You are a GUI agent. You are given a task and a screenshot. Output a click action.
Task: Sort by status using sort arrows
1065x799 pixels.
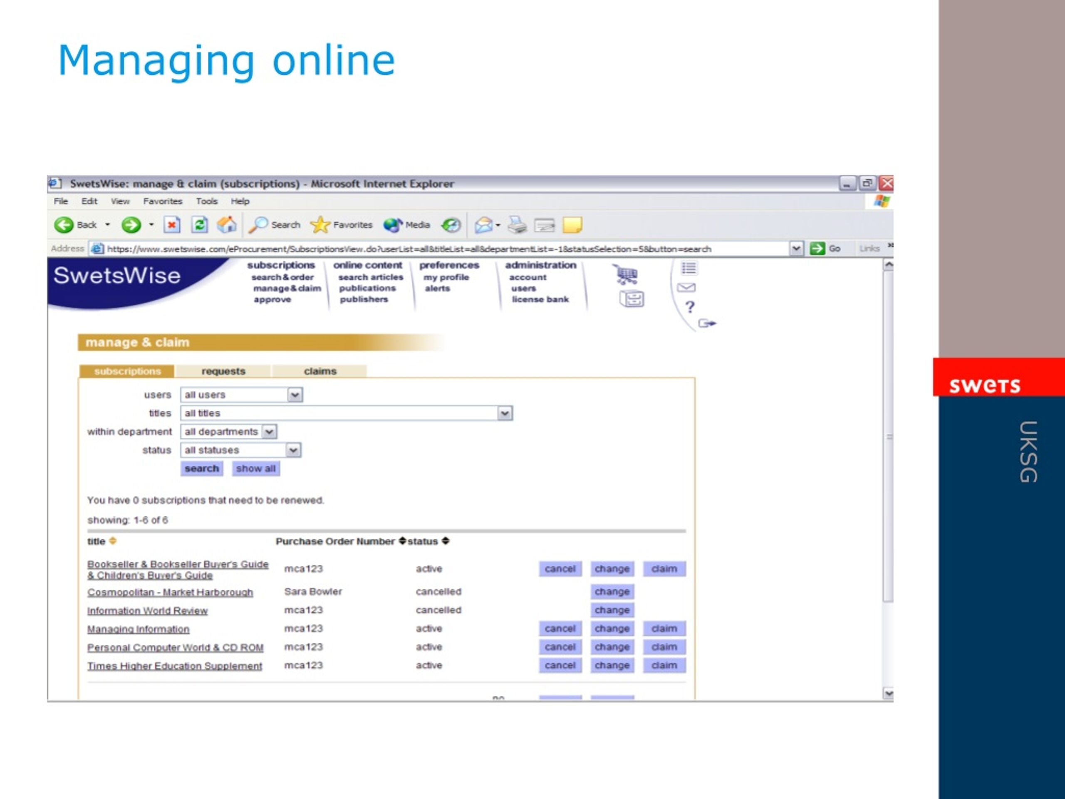point(446,541)
